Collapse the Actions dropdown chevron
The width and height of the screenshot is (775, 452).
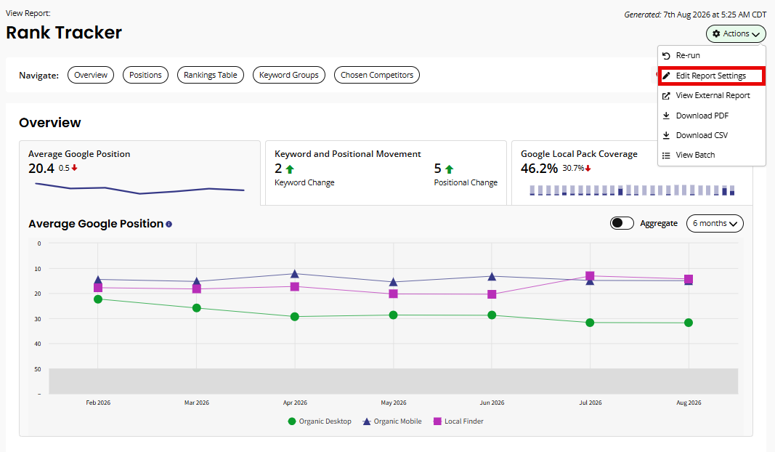pyautogui.click(x=755, y=34)
